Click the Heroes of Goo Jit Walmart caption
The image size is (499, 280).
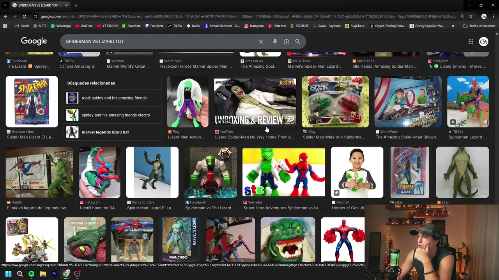[348, 208]
